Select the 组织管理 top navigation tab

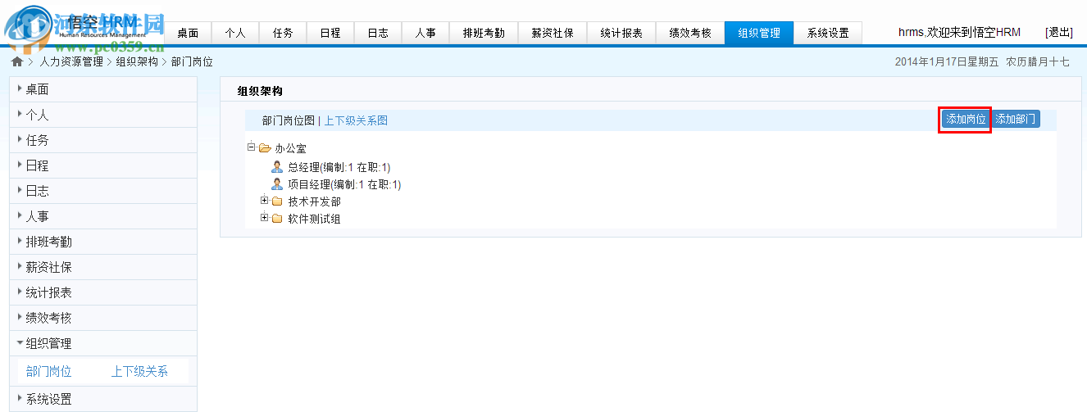(759, 33)
